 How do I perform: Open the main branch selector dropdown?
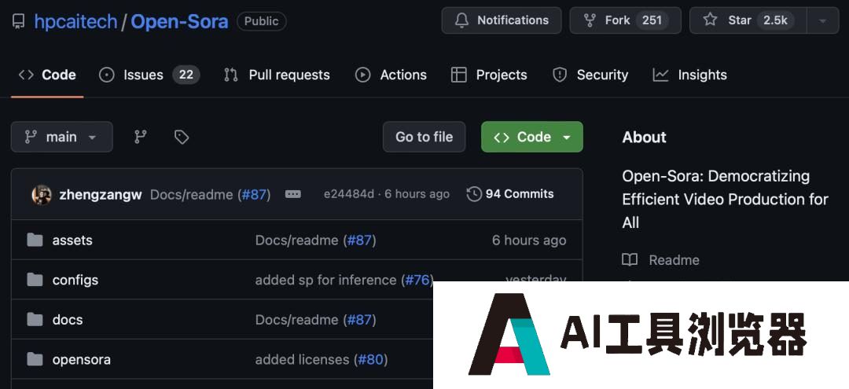[62, 137]
